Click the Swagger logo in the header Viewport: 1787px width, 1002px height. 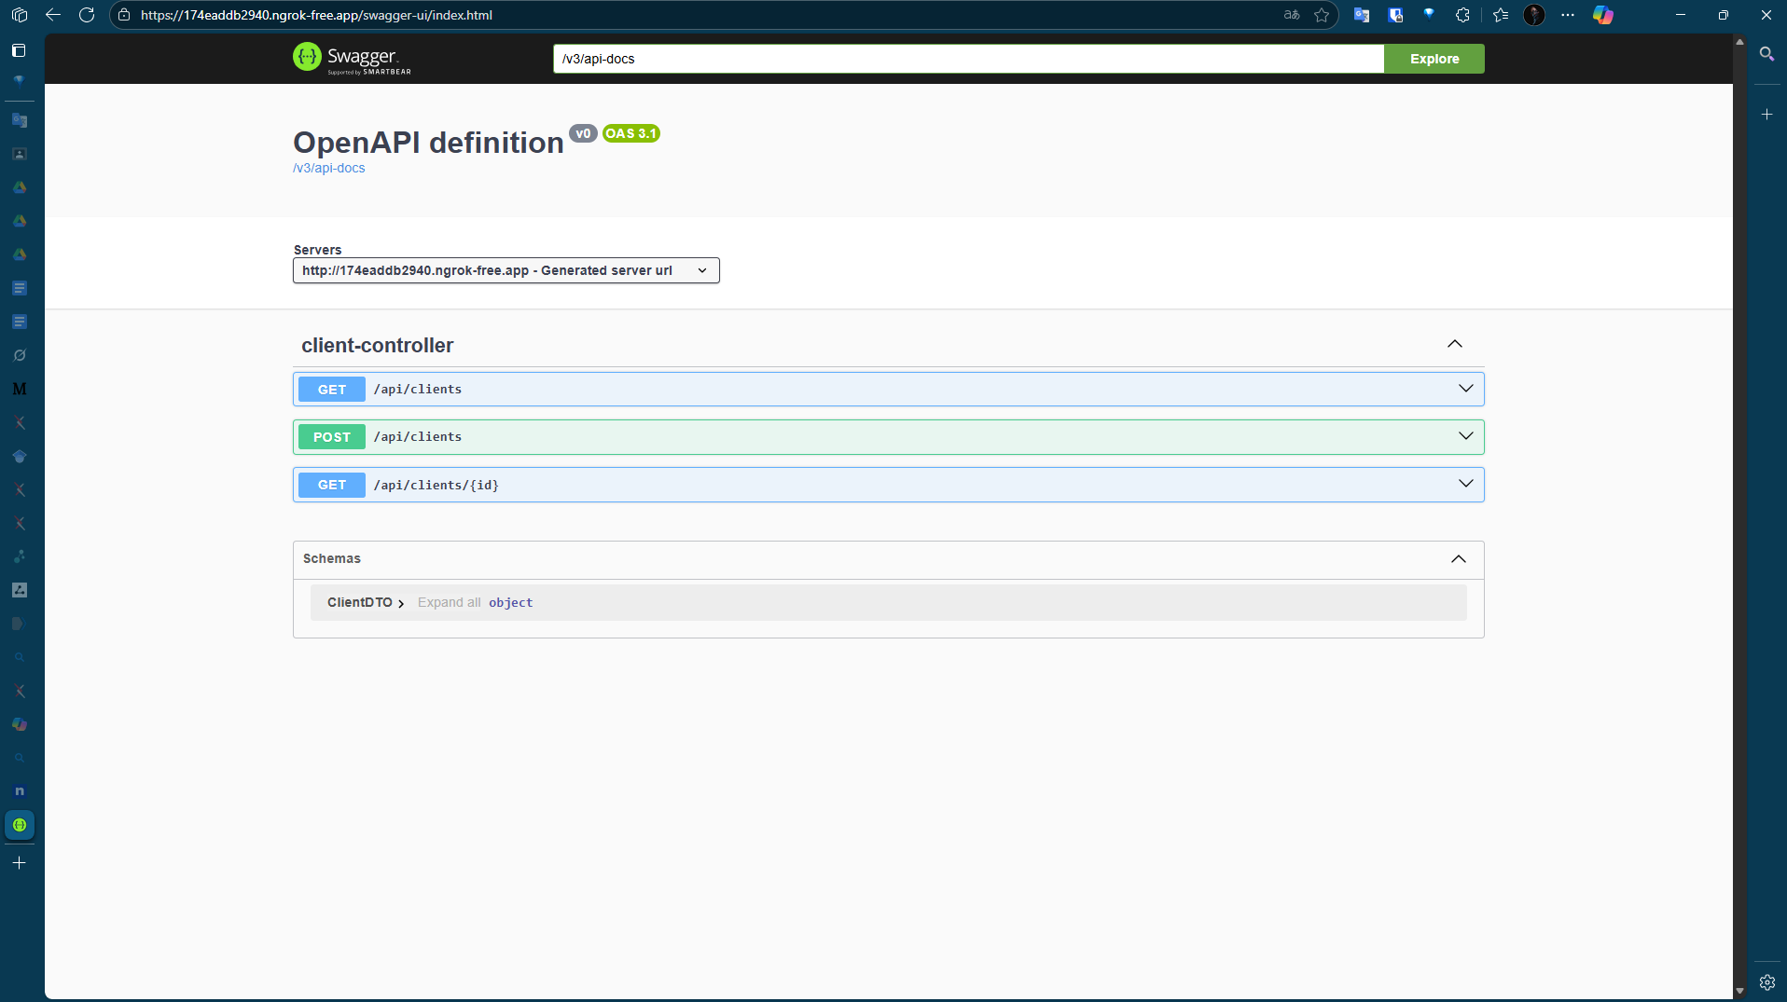pyautogui.click(x=352, y=58)
